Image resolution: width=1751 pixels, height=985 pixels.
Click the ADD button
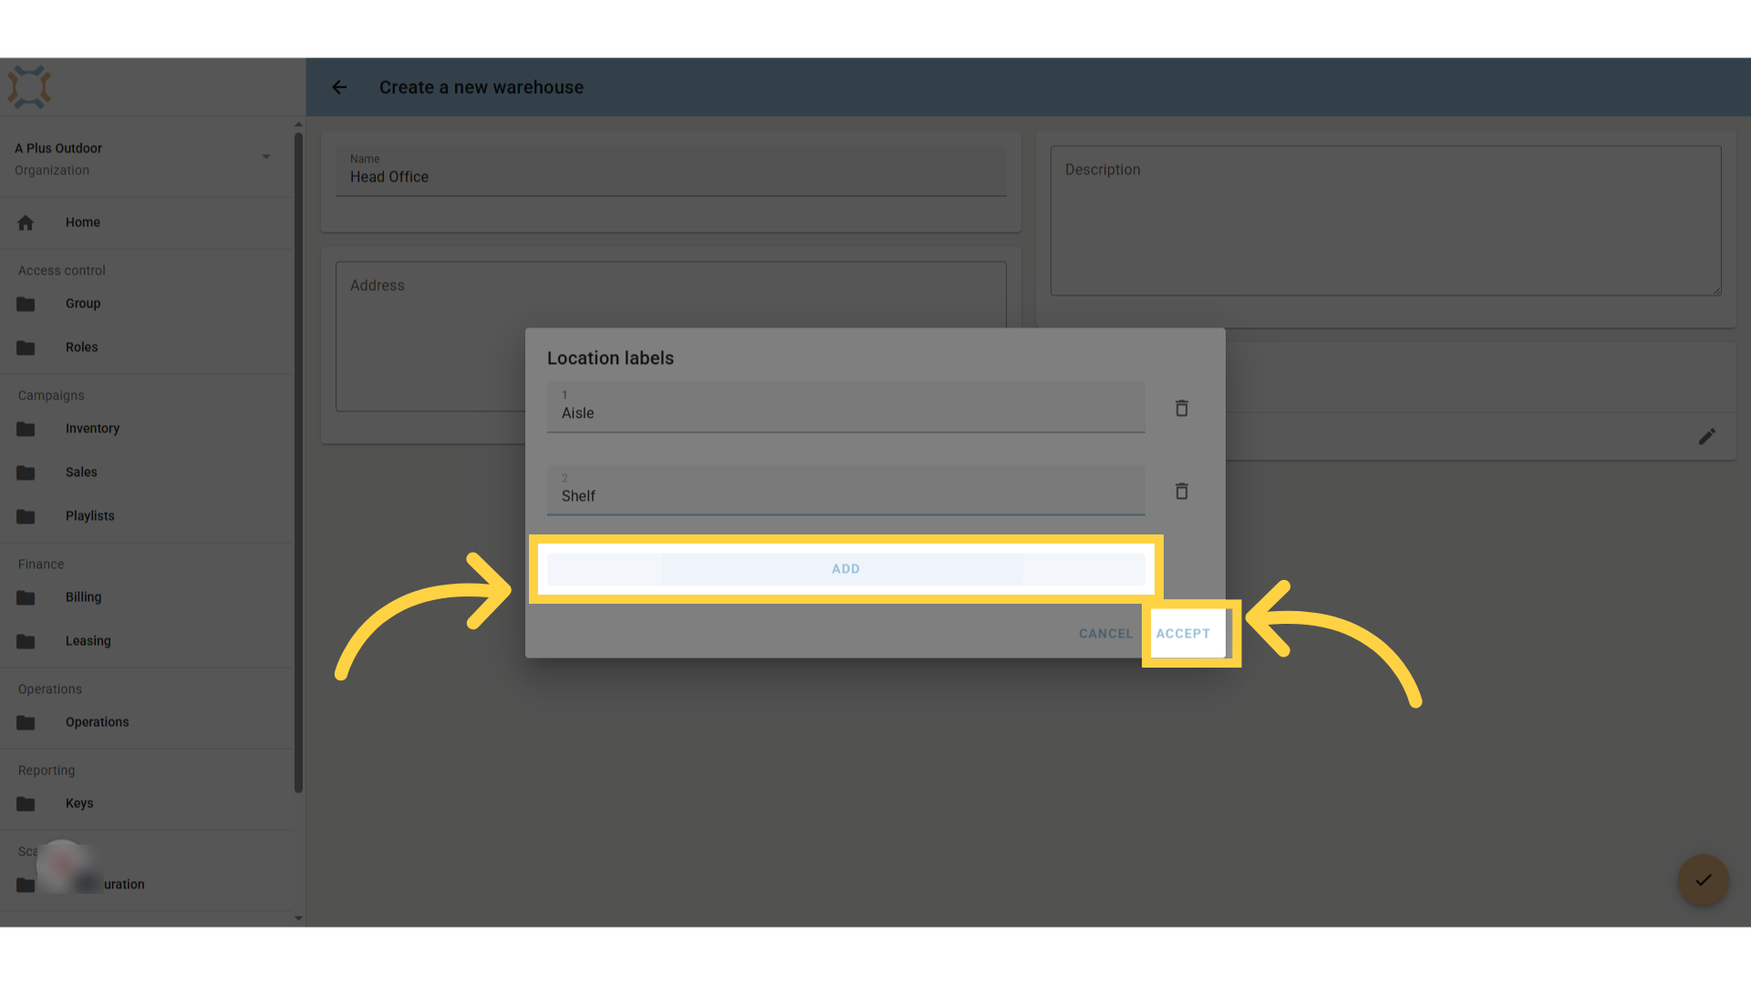tap(845, 569)
